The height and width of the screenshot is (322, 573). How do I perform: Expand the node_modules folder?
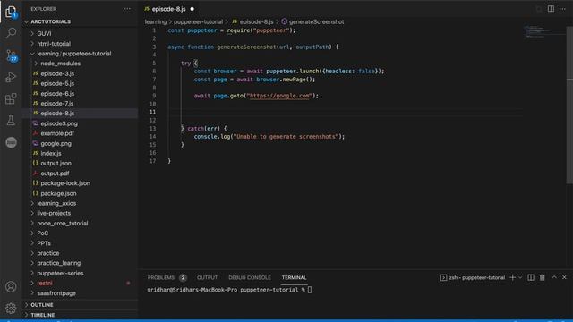point(60,64)
